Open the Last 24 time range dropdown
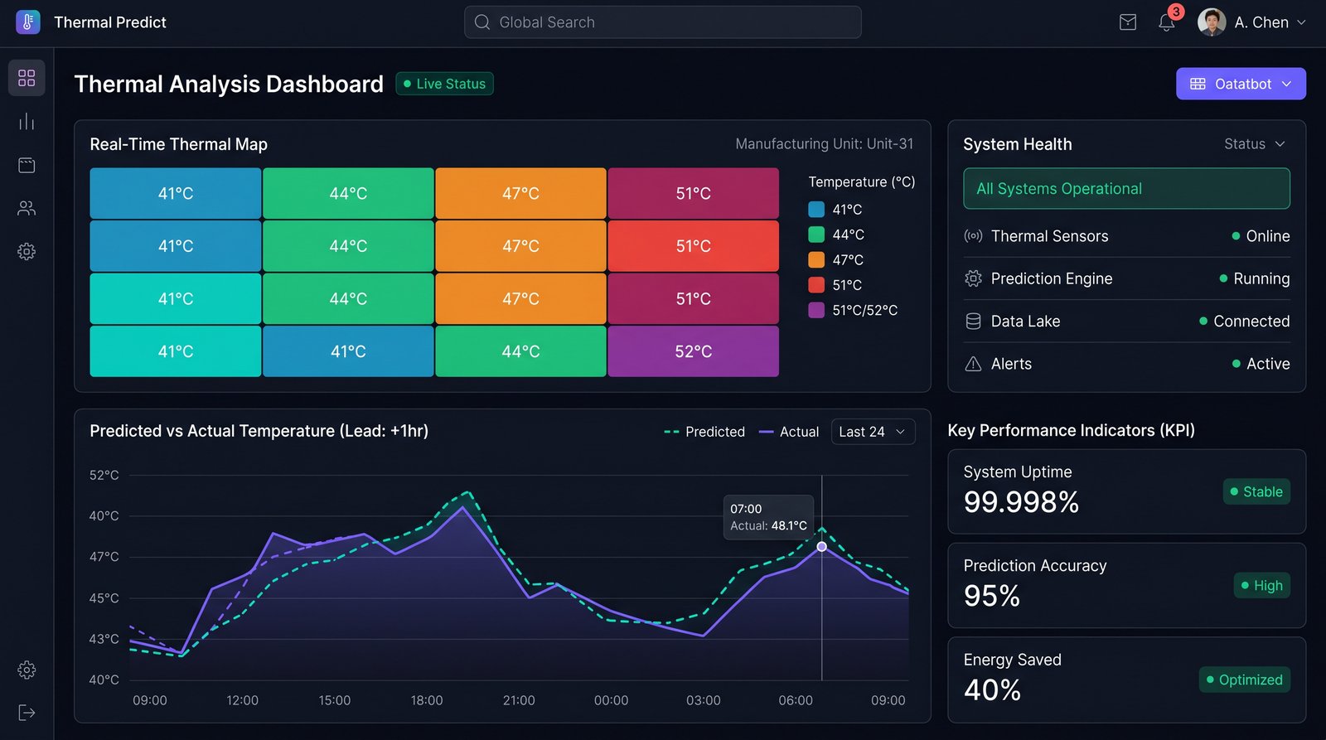This screenshot has width=1326, height=740. (874, 432)
